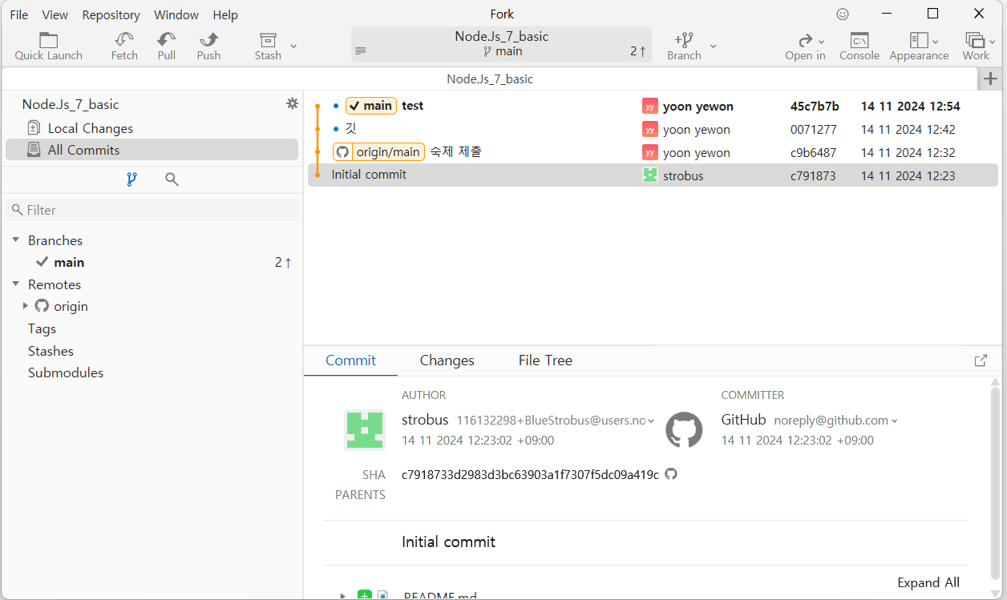The image size is (1007, 600).
Task: Open the Help menu
Action: click(225, 14)
